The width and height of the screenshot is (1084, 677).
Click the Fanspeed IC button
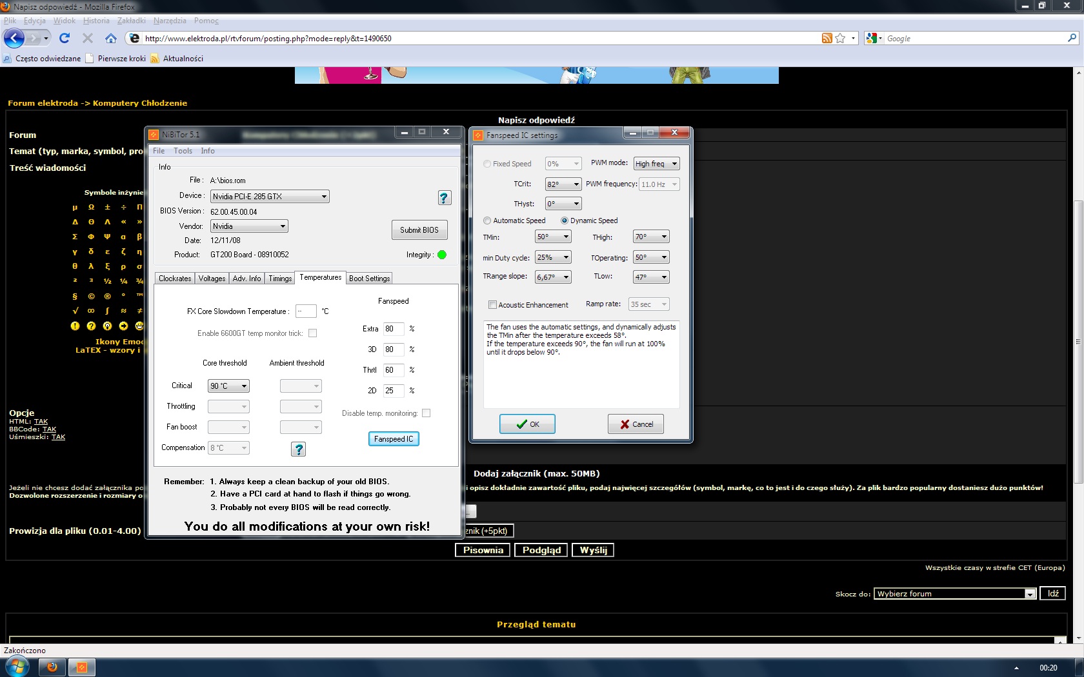(394, 439)
